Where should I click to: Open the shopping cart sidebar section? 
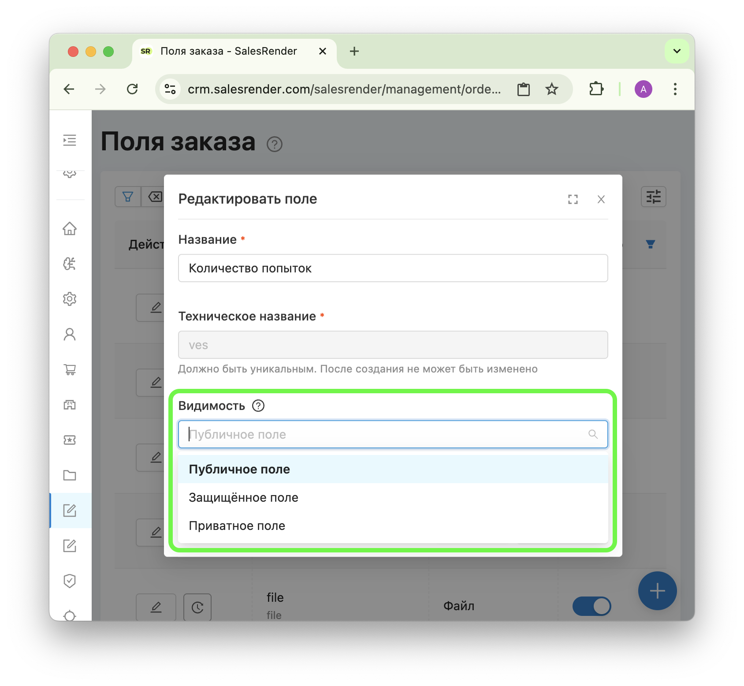click(70, 369)
